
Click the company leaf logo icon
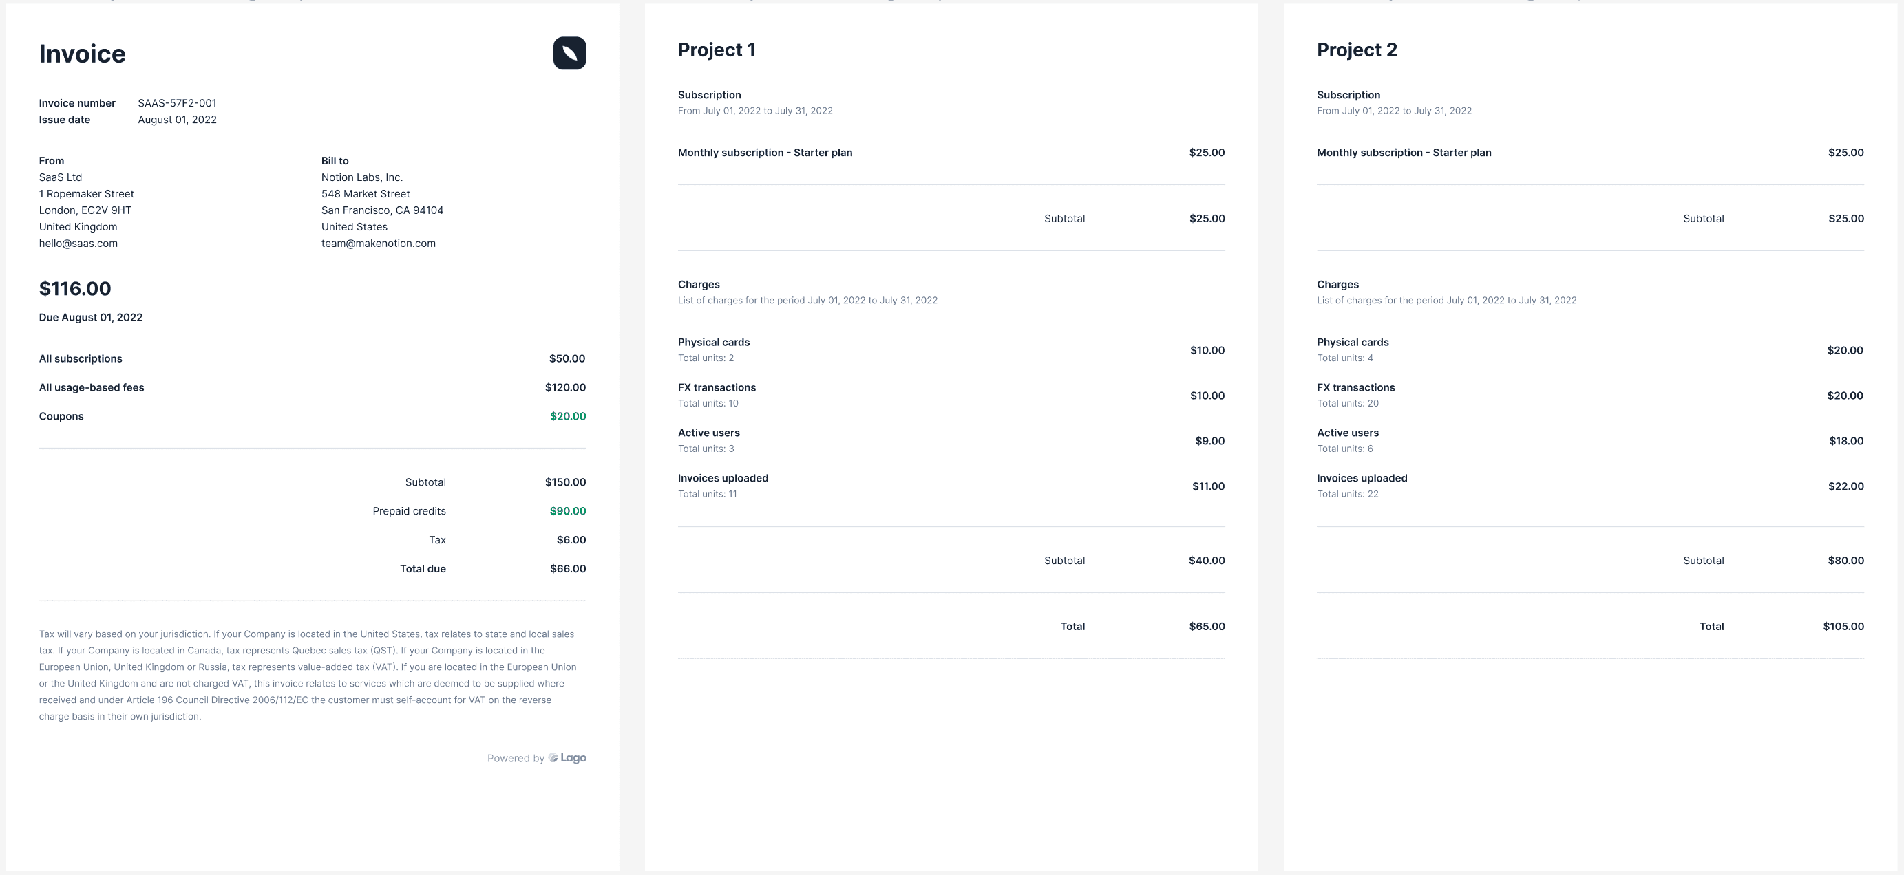point(569,53)
